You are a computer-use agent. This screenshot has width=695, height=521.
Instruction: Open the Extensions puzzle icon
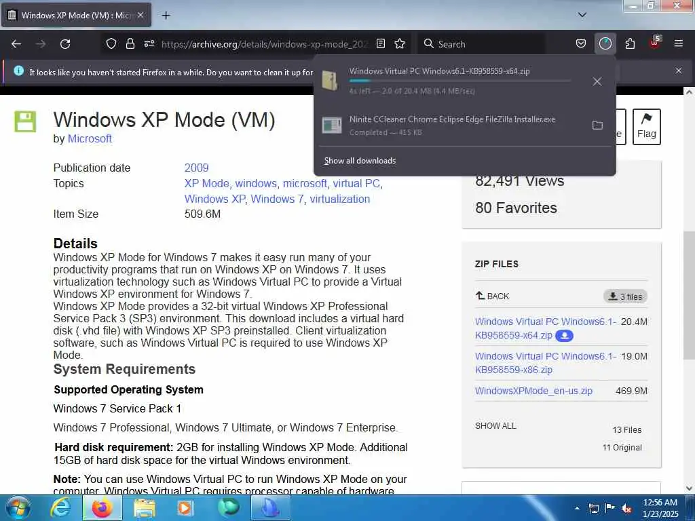click(x=630, y=43)
